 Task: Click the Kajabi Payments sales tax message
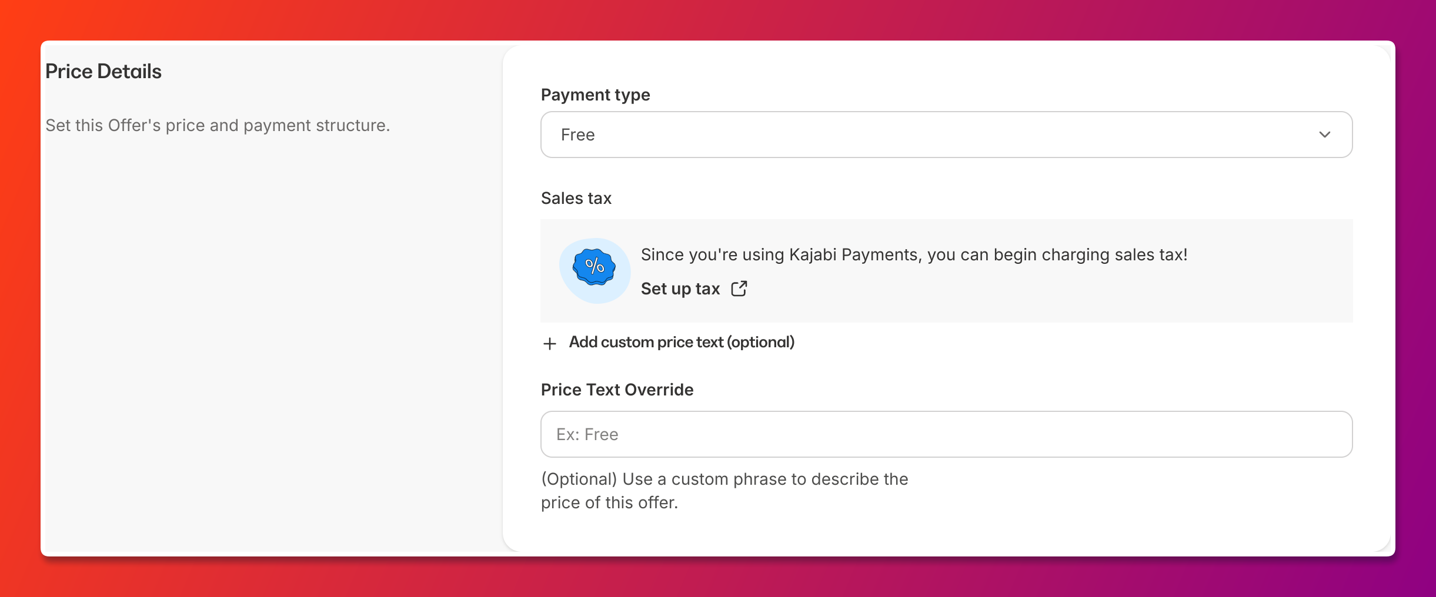pyautogui.click(x=914, y=254)
